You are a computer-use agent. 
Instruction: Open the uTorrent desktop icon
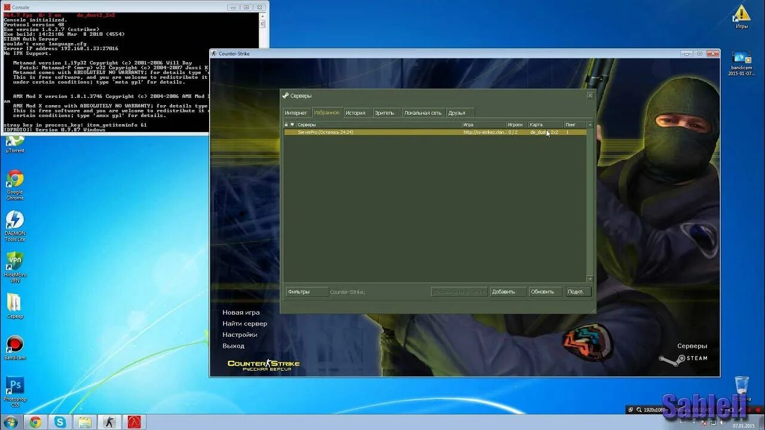(x=15, y=143)
